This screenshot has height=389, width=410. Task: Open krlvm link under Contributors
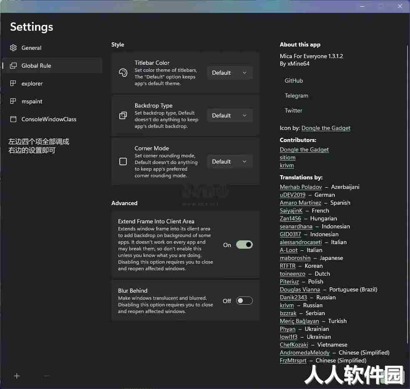point(287,165)
